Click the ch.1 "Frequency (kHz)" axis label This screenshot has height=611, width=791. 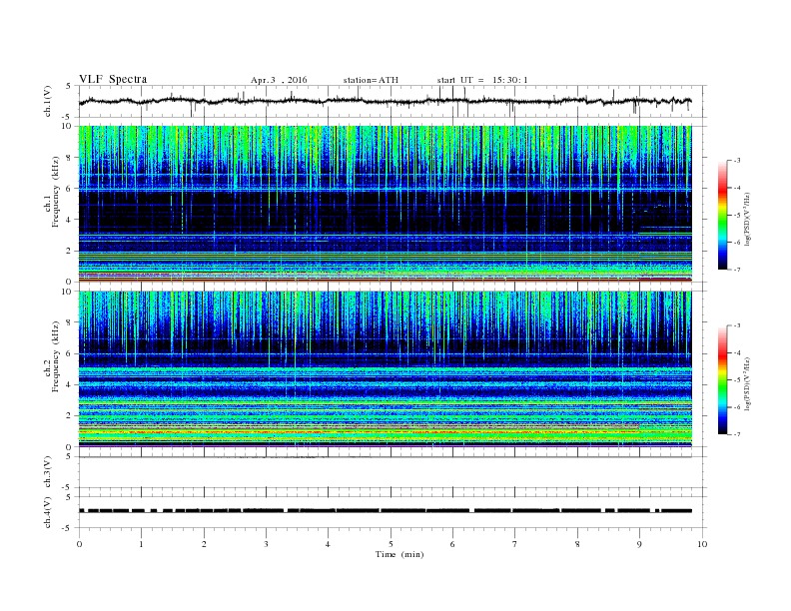click(56, 192)
